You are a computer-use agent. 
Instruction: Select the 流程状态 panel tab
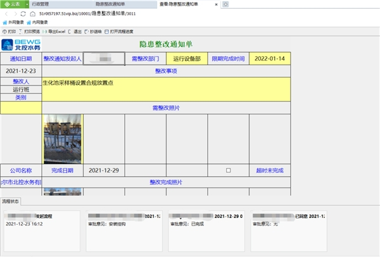(x=10, y=201)
